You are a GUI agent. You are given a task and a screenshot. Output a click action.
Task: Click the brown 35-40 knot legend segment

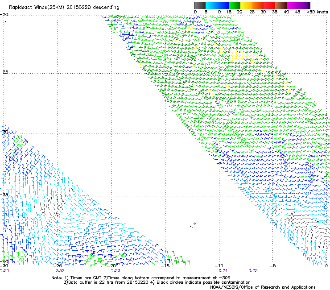pyautogui.click(x=281, y=5)
